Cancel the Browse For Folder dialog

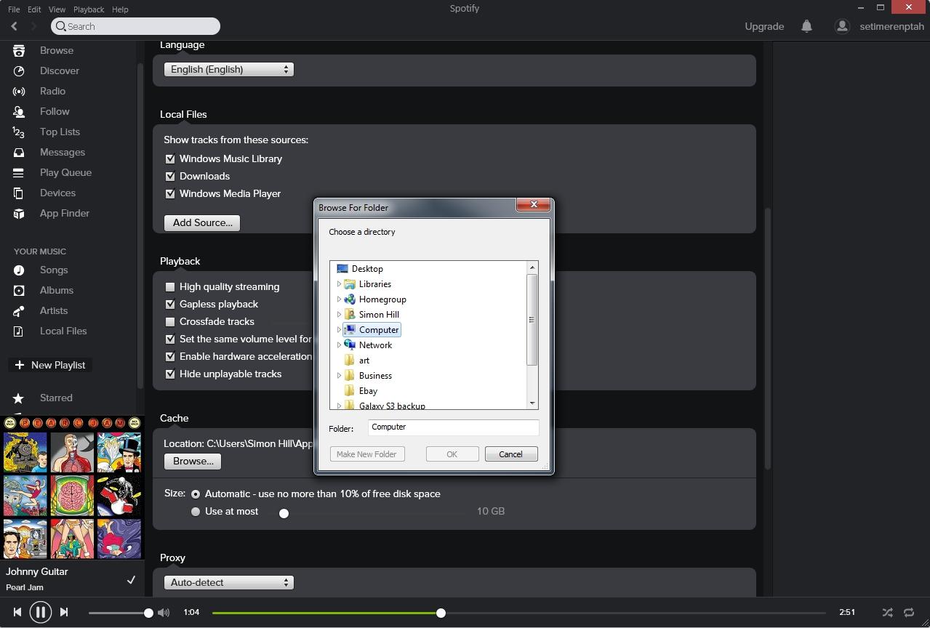coord(510,454)
